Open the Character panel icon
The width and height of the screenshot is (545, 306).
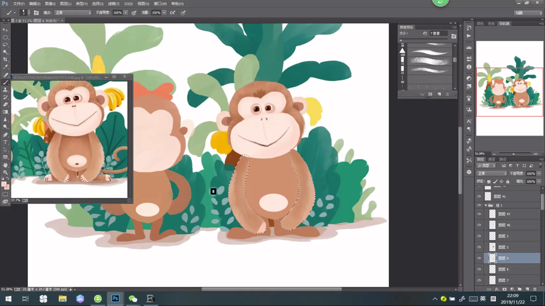[469, 121]
